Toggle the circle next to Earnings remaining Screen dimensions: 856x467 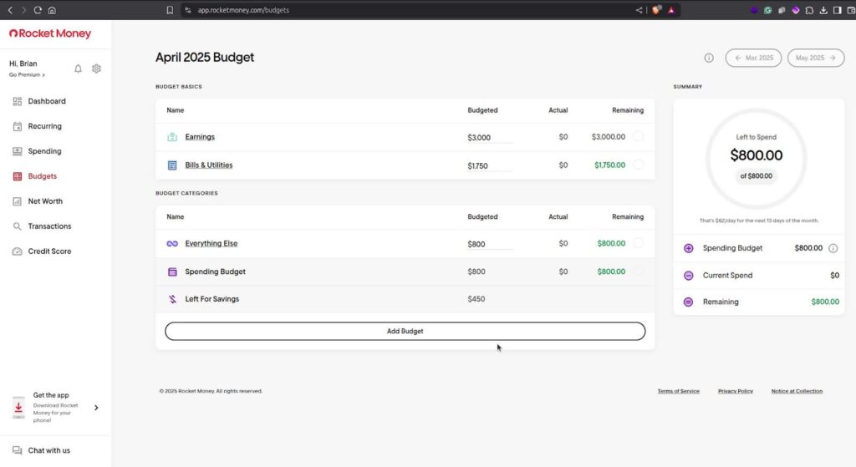pos(638,137)
